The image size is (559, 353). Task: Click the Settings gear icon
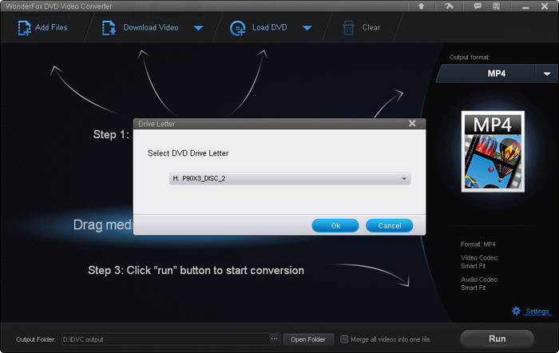(516, 311)
